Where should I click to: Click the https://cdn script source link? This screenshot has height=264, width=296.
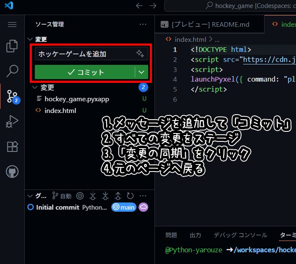tap(270, 60)
